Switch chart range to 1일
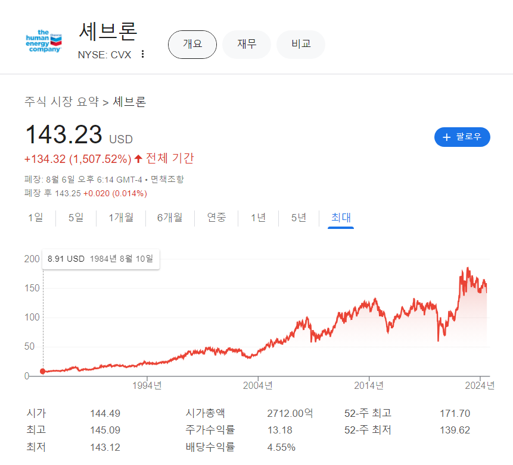The width and height of the screenshot is (513, 465). [x=36, y=218]
